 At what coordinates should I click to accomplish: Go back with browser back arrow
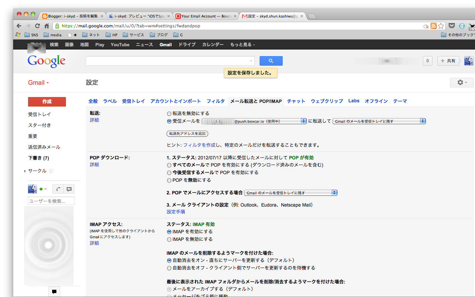19,26
